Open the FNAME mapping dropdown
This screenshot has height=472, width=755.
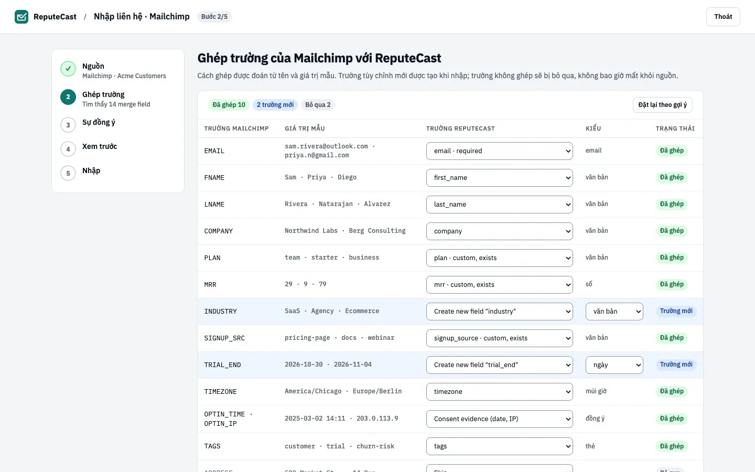500,178
